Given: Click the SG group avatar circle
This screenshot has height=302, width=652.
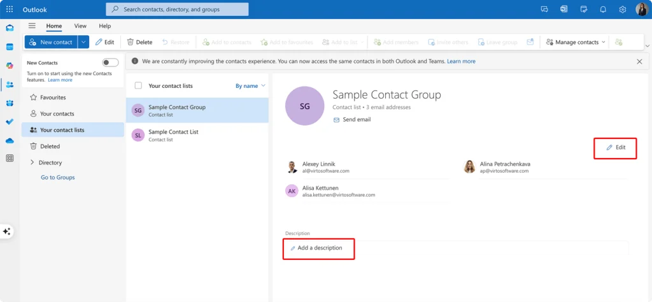Looking at the screenshot, I should click(305, 106).
